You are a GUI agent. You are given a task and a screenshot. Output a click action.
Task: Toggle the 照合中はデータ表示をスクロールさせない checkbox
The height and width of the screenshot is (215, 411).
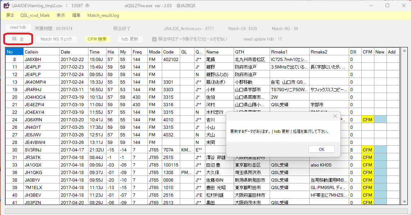155,39
